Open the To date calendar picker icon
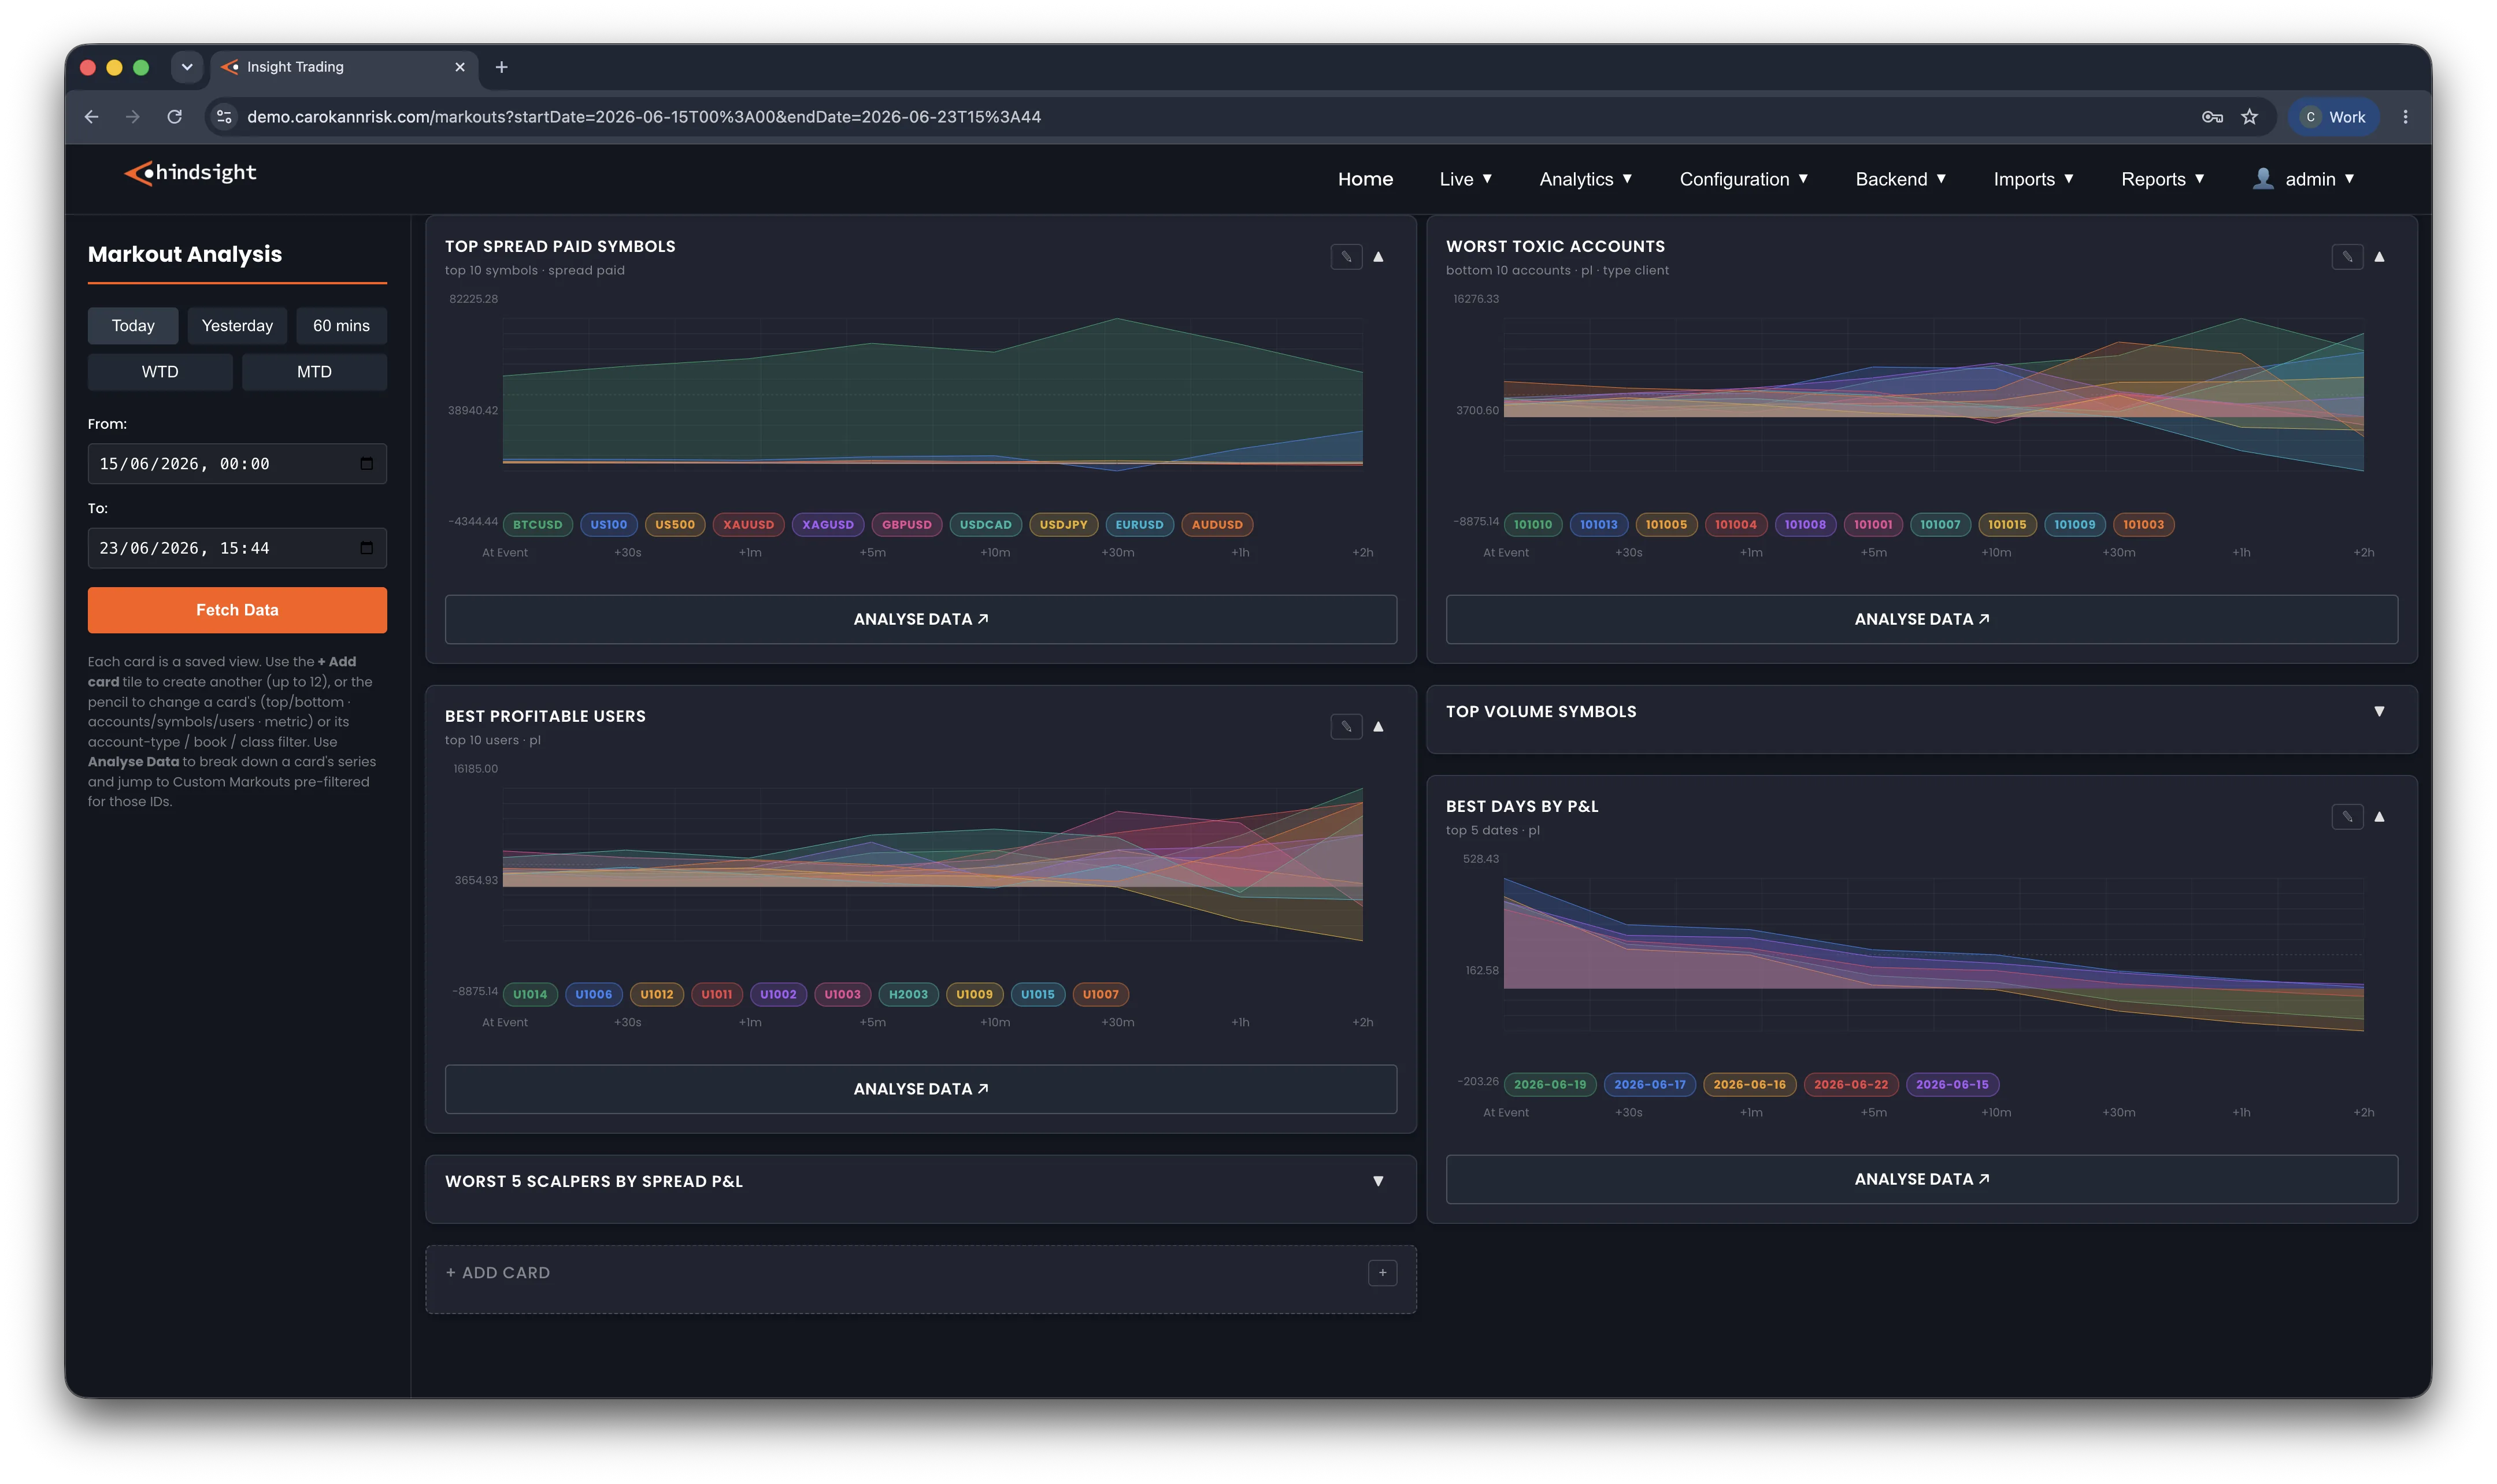The image size is (2497, 1484). pyautogui.click(x=366, y=548)
